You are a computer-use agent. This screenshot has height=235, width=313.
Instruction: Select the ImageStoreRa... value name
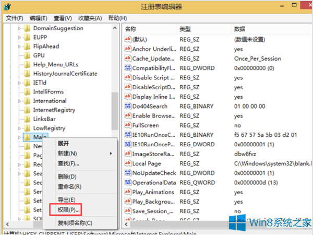click(x=153, y=154)
